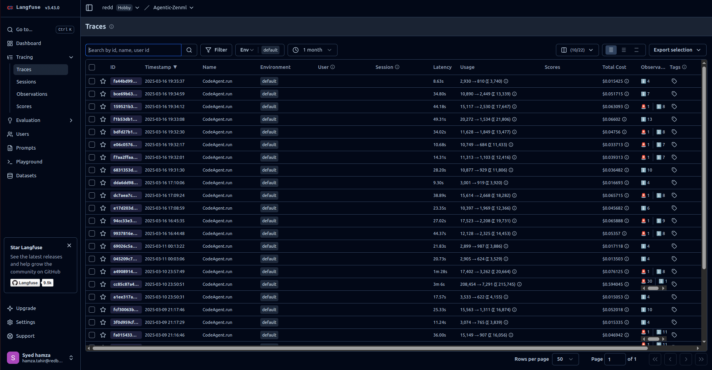Change rows per page from 50
Viewport: 712px width, 370px height.
pyautogui.click(x=565, y=359)
